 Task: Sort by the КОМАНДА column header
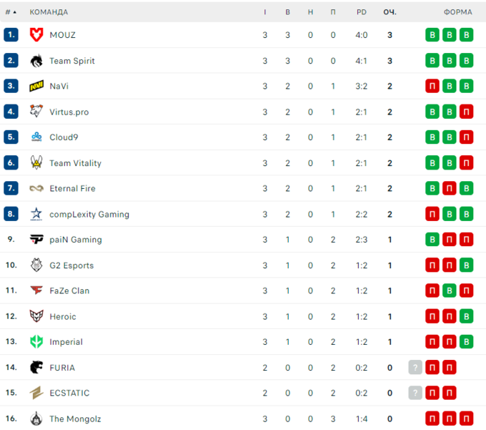pos(49,12)
